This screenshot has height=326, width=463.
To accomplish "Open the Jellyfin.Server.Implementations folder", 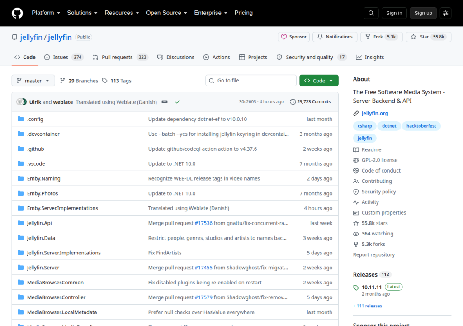I will pos(64,253).
